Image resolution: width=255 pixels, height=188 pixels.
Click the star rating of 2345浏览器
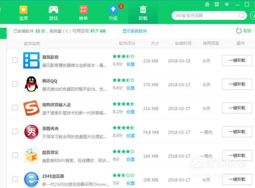coord(123,175)
